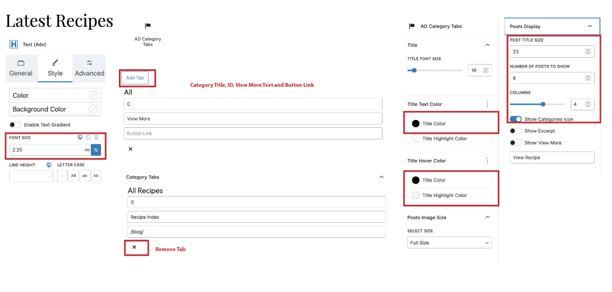Image resolution: width=612 pixels, height=292 pixels.
Task: Click the font size unit settings icon
Action: [96, 150]
